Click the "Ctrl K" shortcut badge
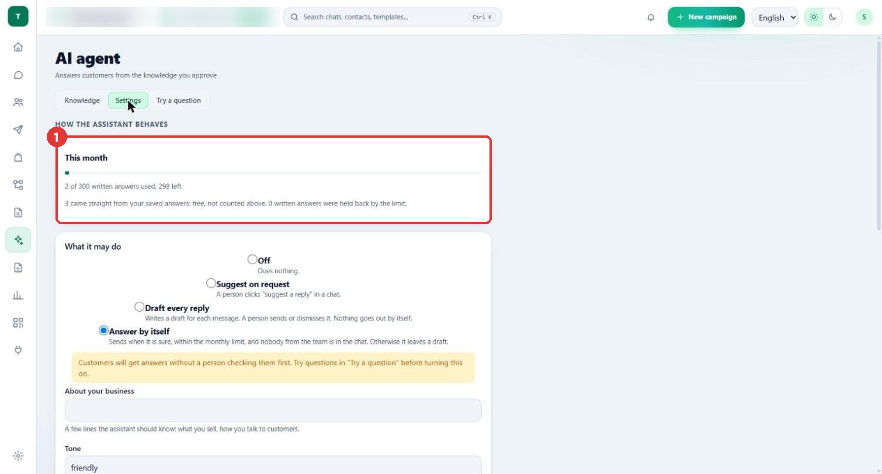 (x=482, y=17)
